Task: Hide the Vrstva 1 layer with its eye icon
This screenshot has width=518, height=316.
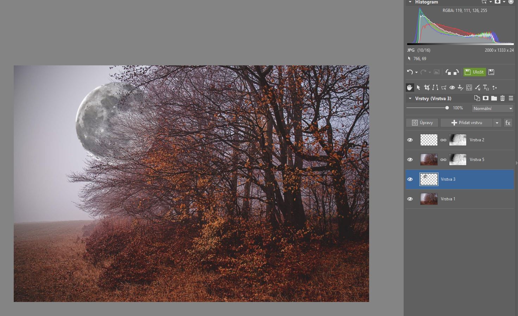Action: pos(410,199)
